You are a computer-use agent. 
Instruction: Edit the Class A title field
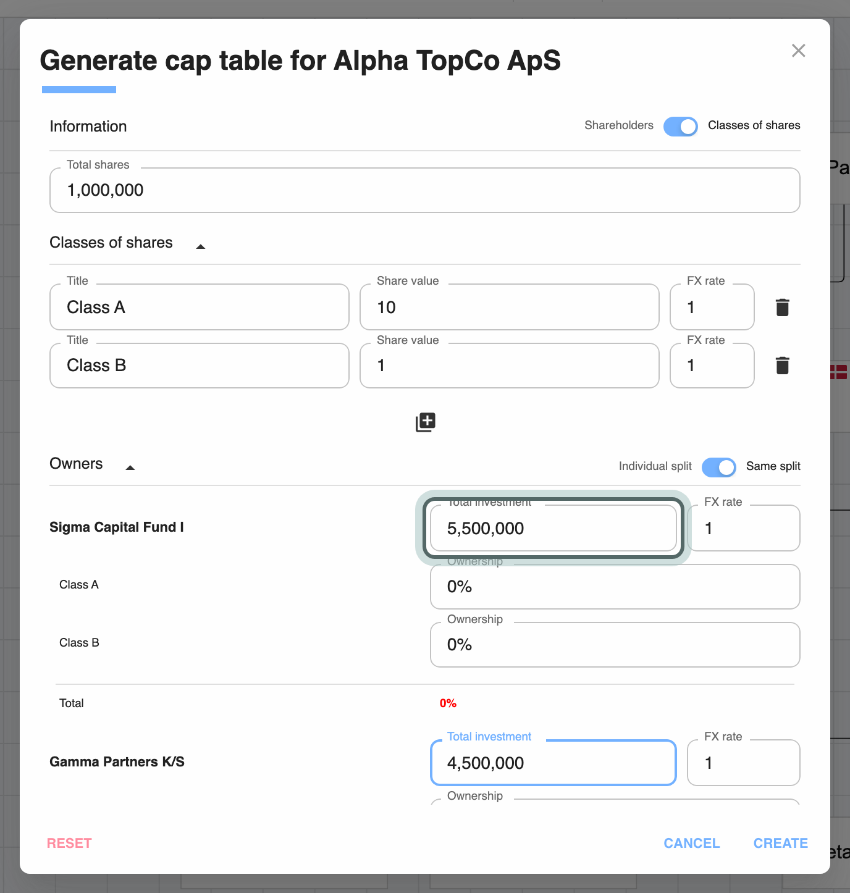(x=200, y=307)
